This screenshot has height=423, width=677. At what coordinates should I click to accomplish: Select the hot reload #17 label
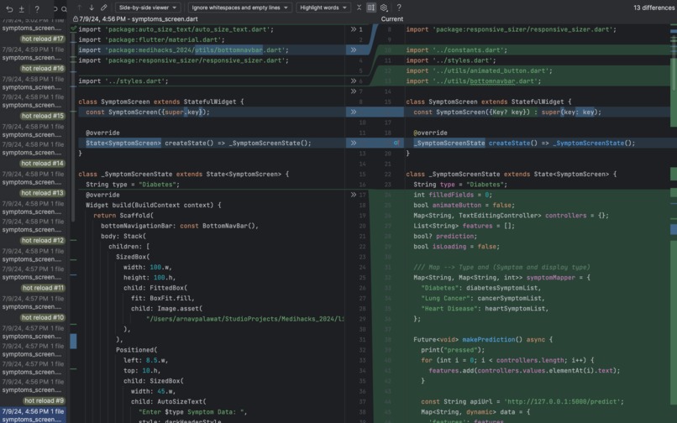42,39
